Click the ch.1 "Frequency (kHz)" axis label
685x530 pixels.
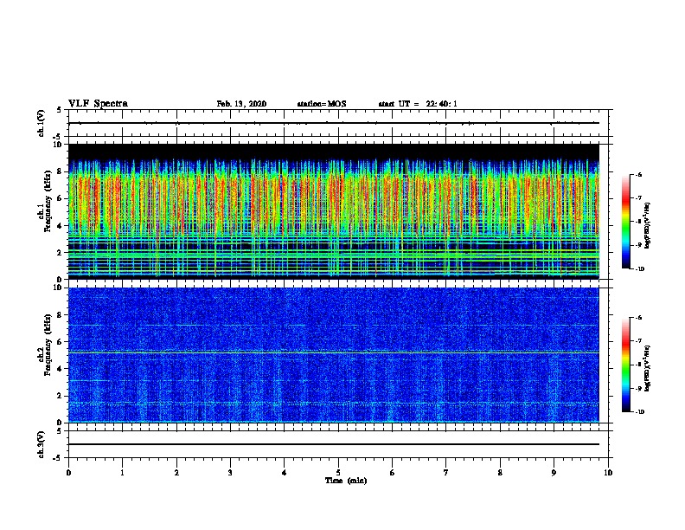pyautogui.click(x=48, y=199)
